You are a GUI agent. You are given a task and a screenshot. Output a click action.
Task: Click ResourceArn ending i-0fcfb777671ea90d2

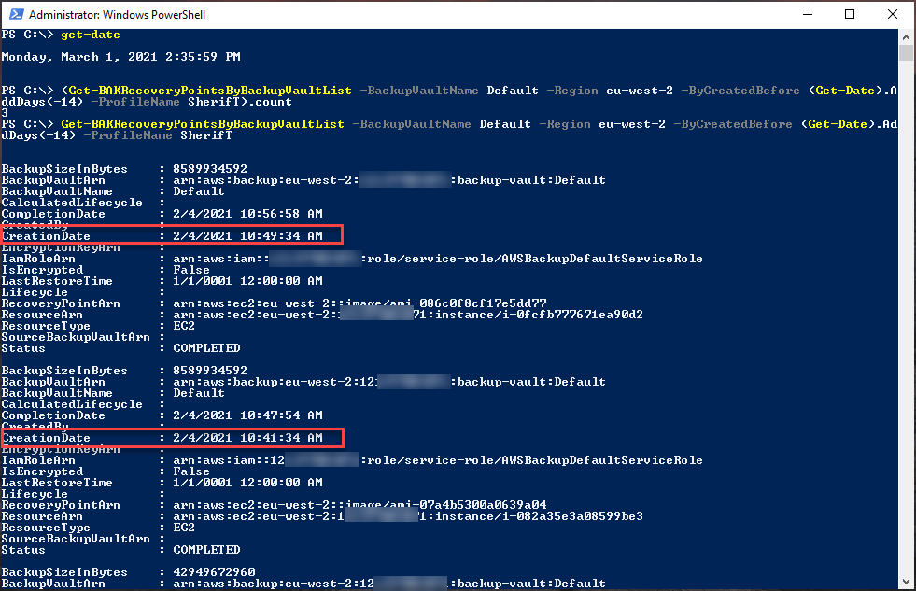pyautogui.click(x=408, y=315)
